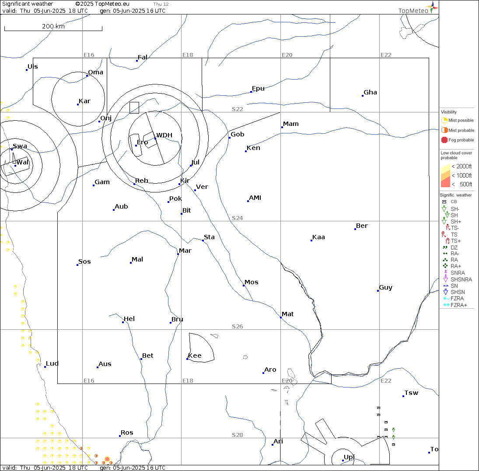Image resolution: width=479 pixels, height=471 pixels.
Task: Click the TS+ heavy thunderstorm symbol
Action: click(x=448, y=241)
